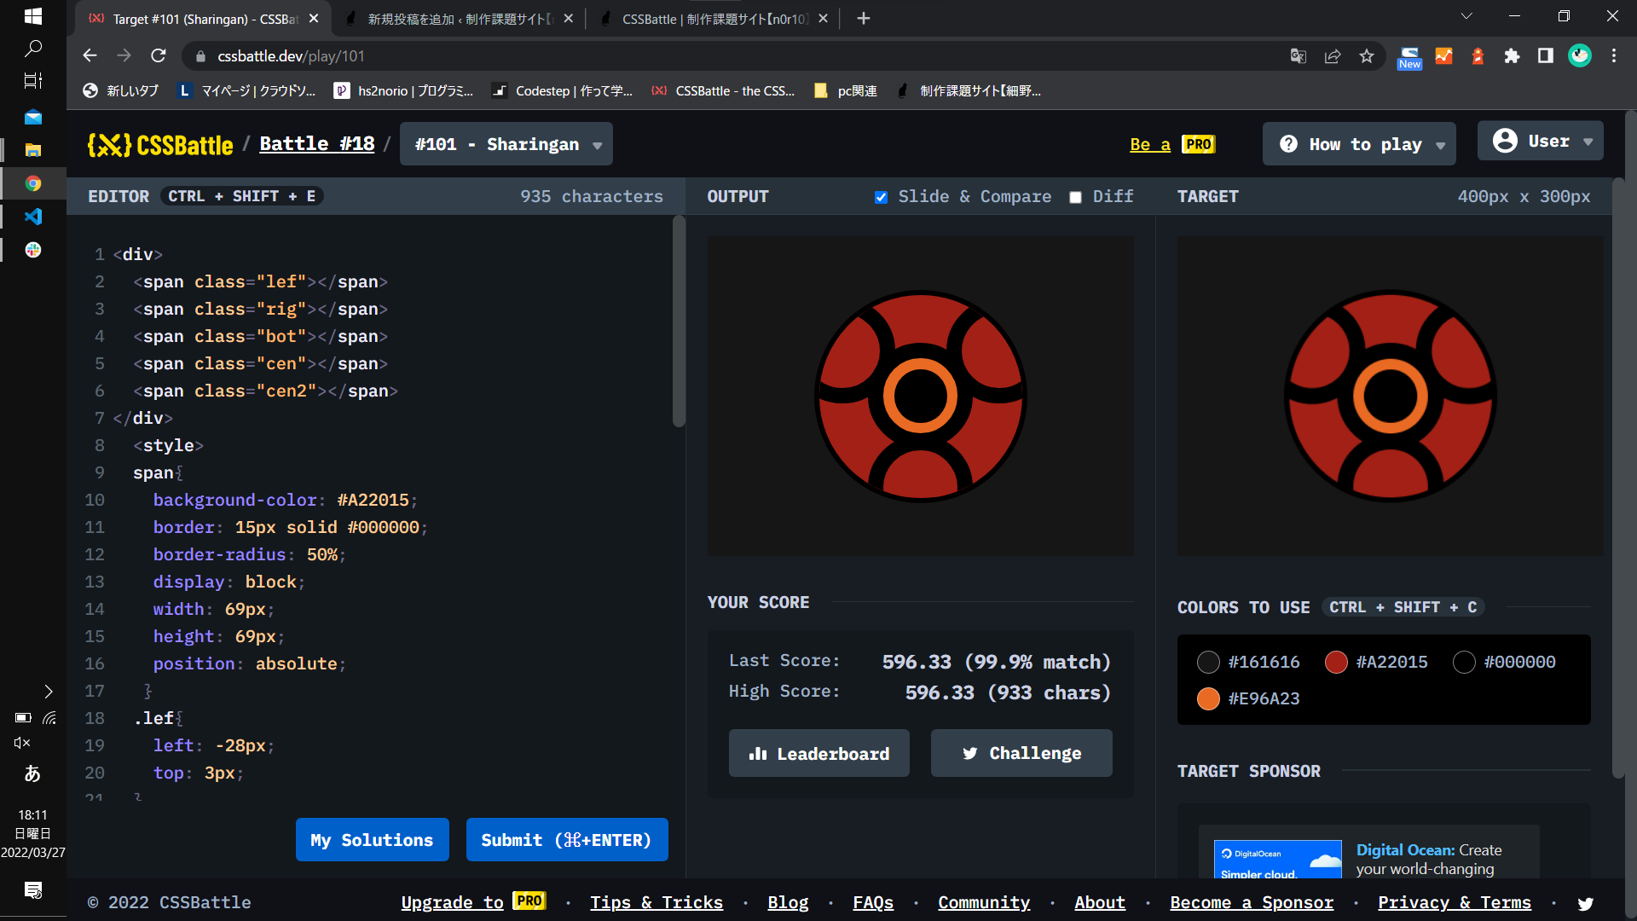1637x921 pixels.
Task: Click the browser forward arrow
Action: 124,55
